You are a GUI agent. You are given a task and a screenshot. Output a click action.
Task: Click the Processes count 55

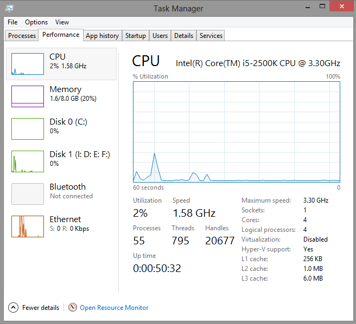click(x=139, y=241)
